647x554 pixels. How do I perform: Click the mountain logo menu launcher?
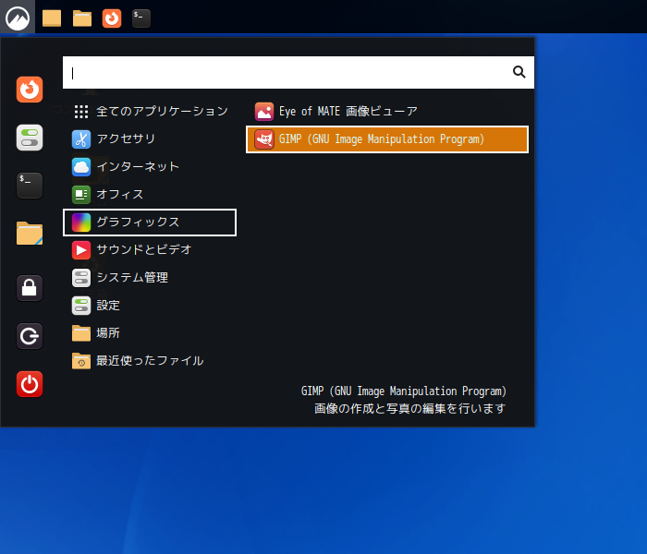click(x=18, y=18)
